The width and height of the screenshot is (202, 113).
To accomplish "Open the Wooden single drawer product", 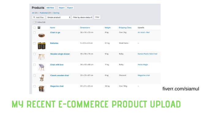I will pos(60,54).
